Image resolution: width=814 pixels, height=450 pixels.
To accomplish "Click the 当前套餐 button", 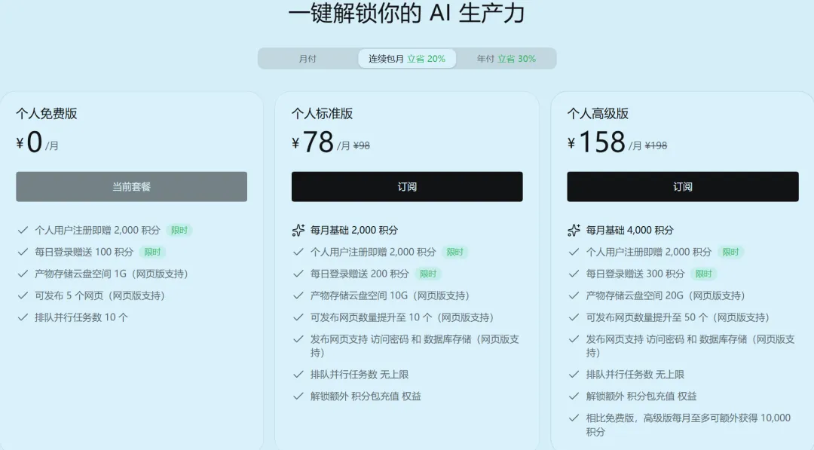I will [x=131, y=187].
